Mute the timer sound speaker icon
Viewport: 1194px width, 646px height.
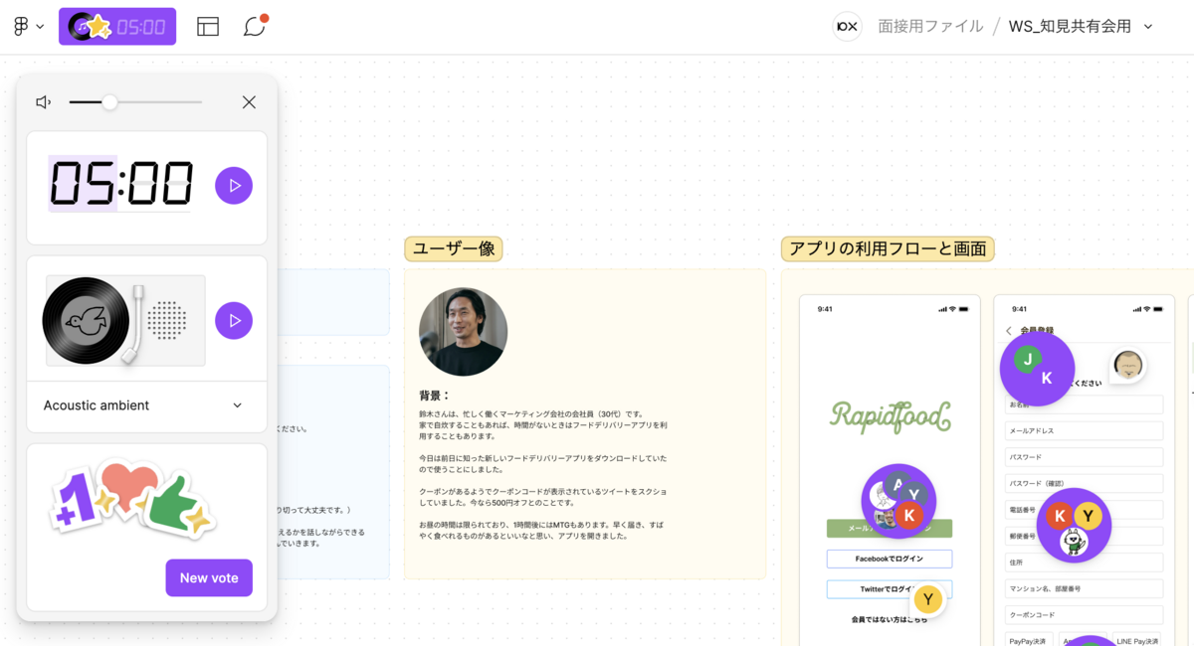pos(44,102)
